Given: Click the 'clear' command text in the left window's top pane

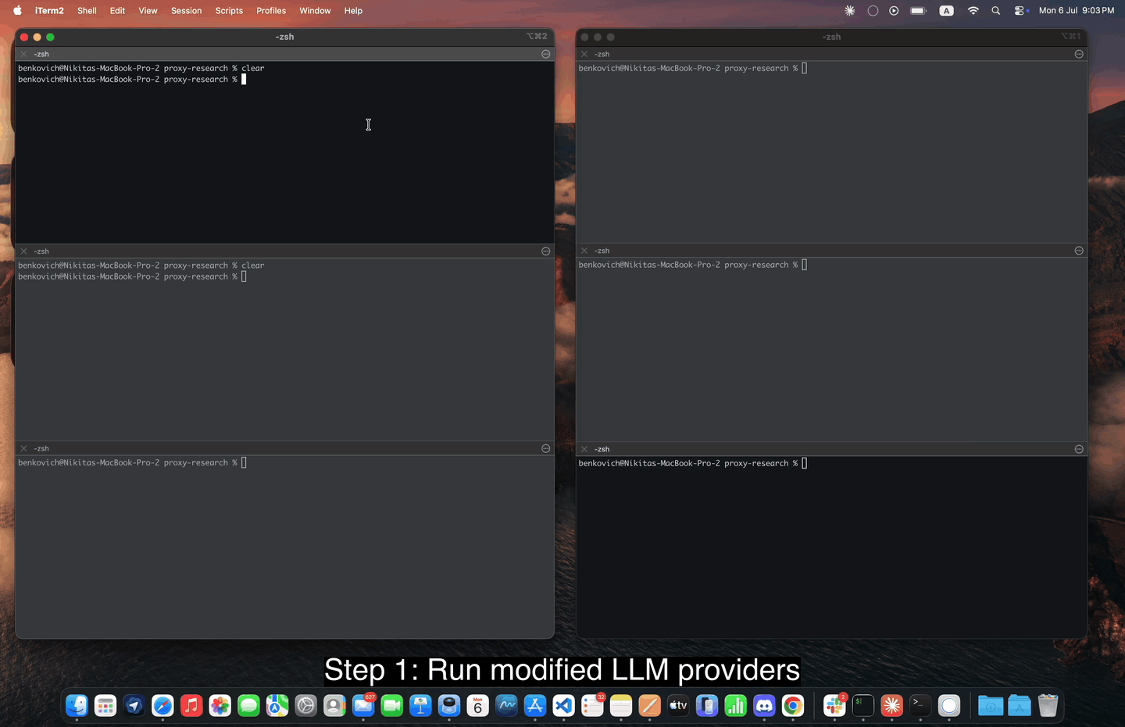Looking at the screenshot, I should pos(252,69).
